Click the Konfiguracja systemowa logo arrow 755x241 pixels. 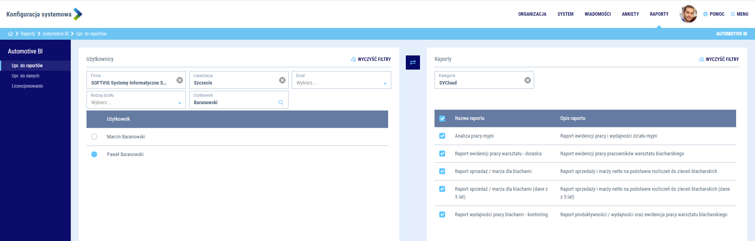click(x=78, y=14)
